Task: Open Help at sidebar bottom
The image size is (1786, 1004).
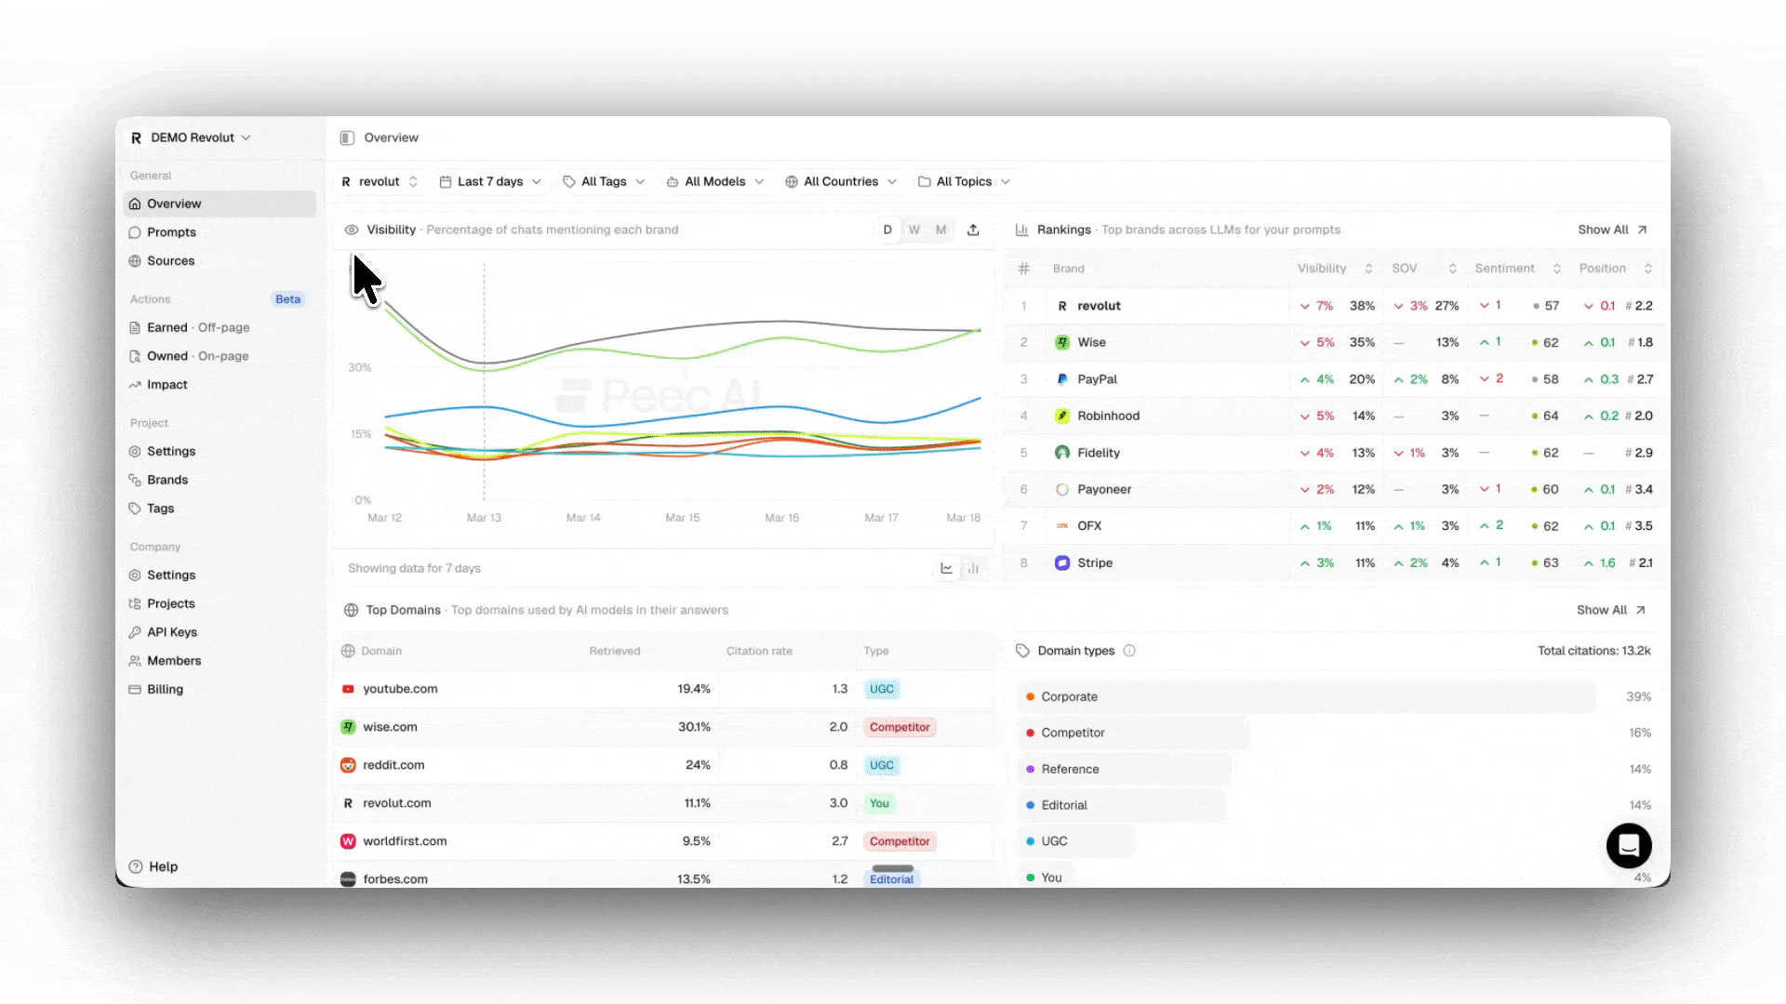Action: tap(153, 866)
